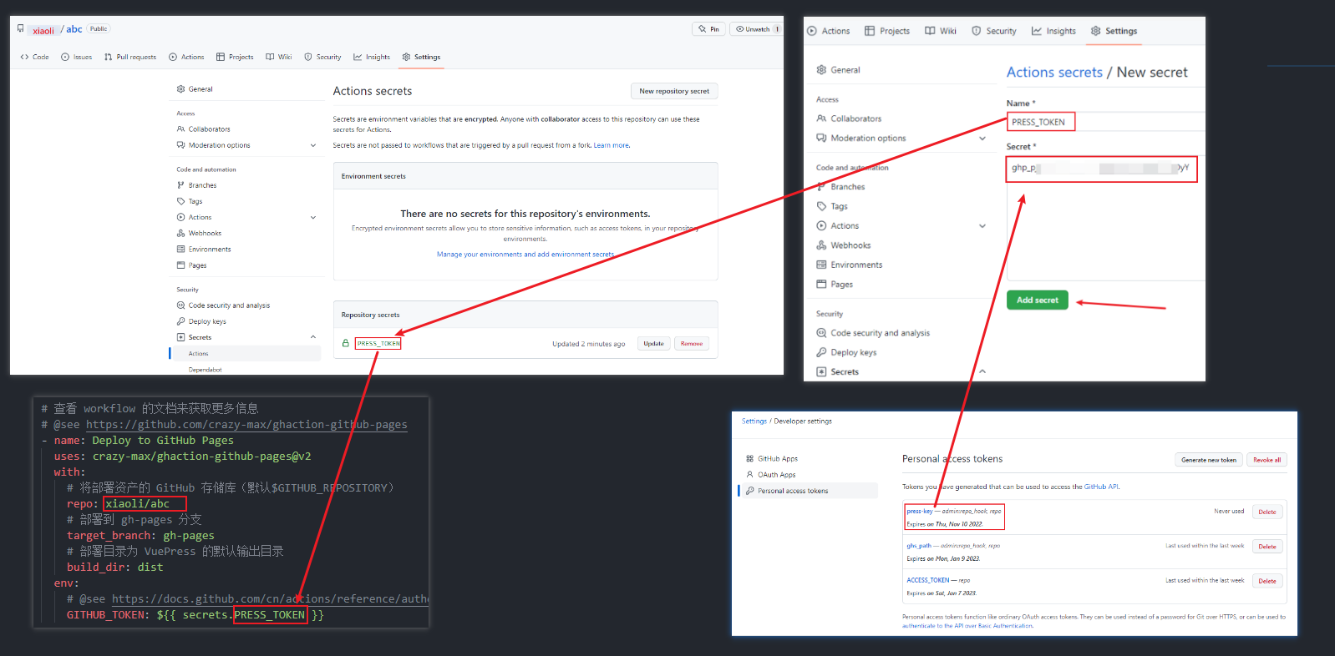Viewport: 1335px width, 656px height.
Task: Click Actions secrets breadcrumb link
Action: pyautogui.click(x=1054, y=72)
